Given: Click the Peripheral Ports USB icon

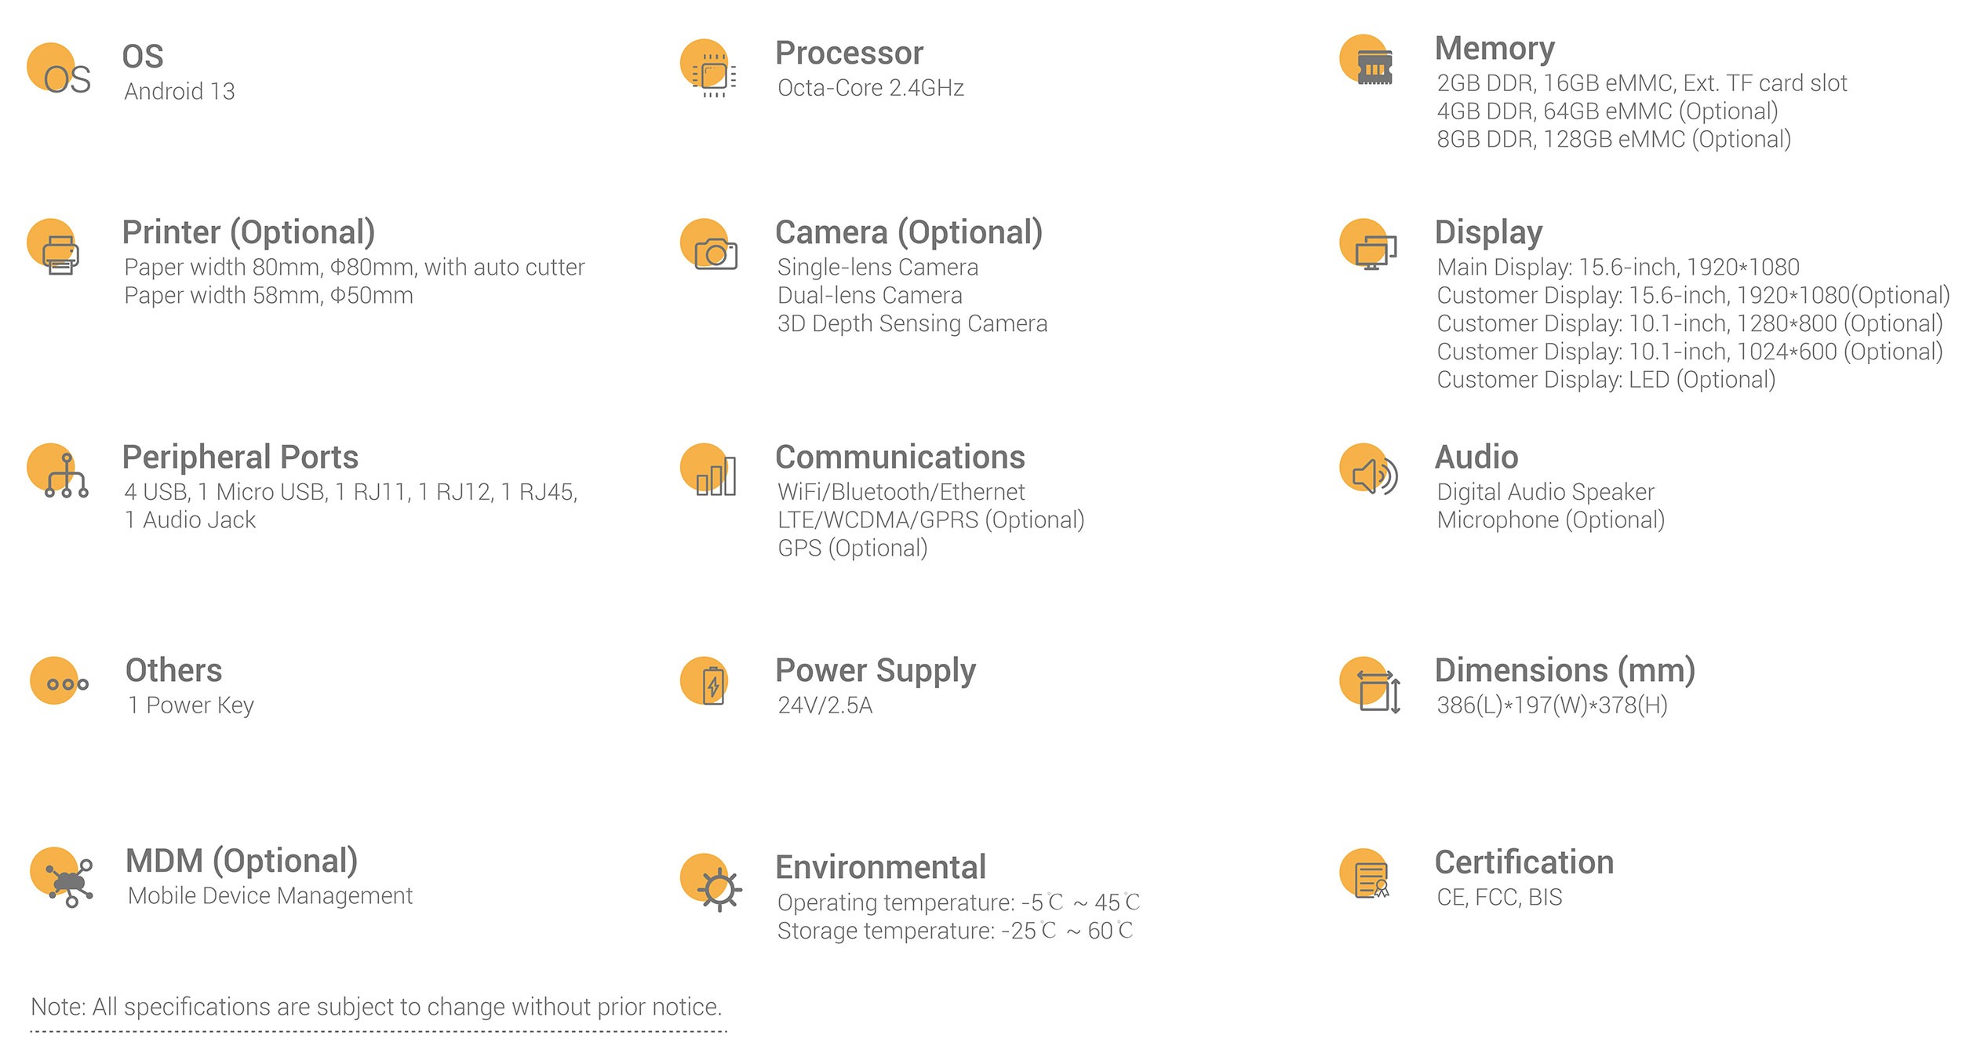Looking at the screenshot, I should [x=58, y=471].
